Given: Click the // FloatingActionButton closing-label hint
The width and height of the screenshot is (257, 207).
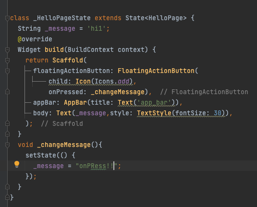Looking at the screenshot, I should pos(204,92).
